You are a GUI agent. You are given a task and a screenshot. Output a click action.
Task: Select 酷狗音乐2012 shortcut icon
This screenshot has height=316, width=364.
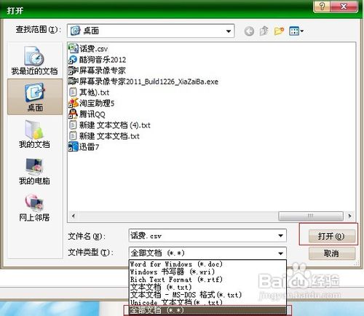click(73, 60)
